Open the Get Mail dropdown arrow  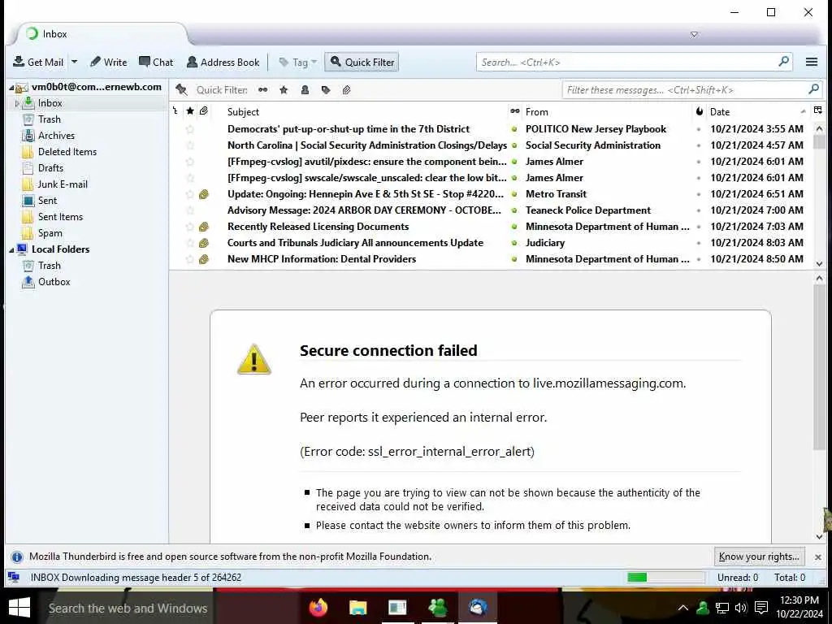(74, 62)
